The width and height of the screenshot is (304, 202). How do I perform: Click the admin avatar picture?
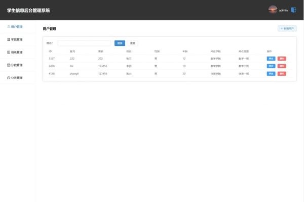273,10
